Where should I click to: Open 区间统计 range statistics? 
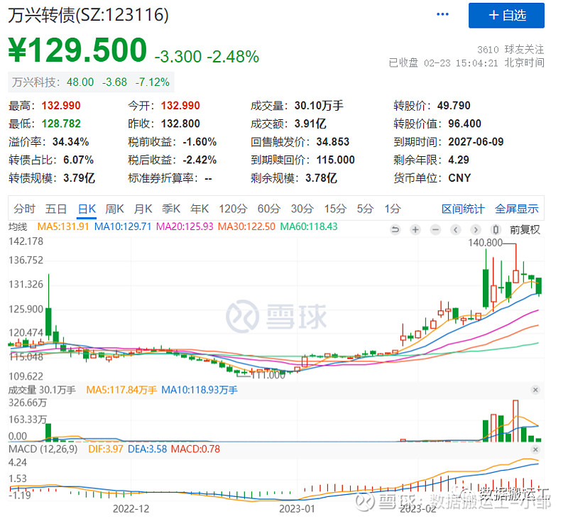463,209
